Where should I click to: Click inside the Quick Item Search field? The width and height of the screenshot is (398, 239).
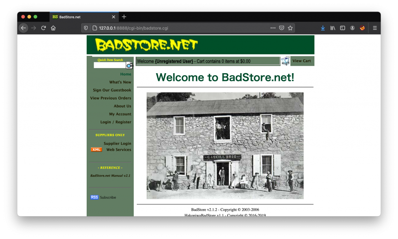pos(109,65)
